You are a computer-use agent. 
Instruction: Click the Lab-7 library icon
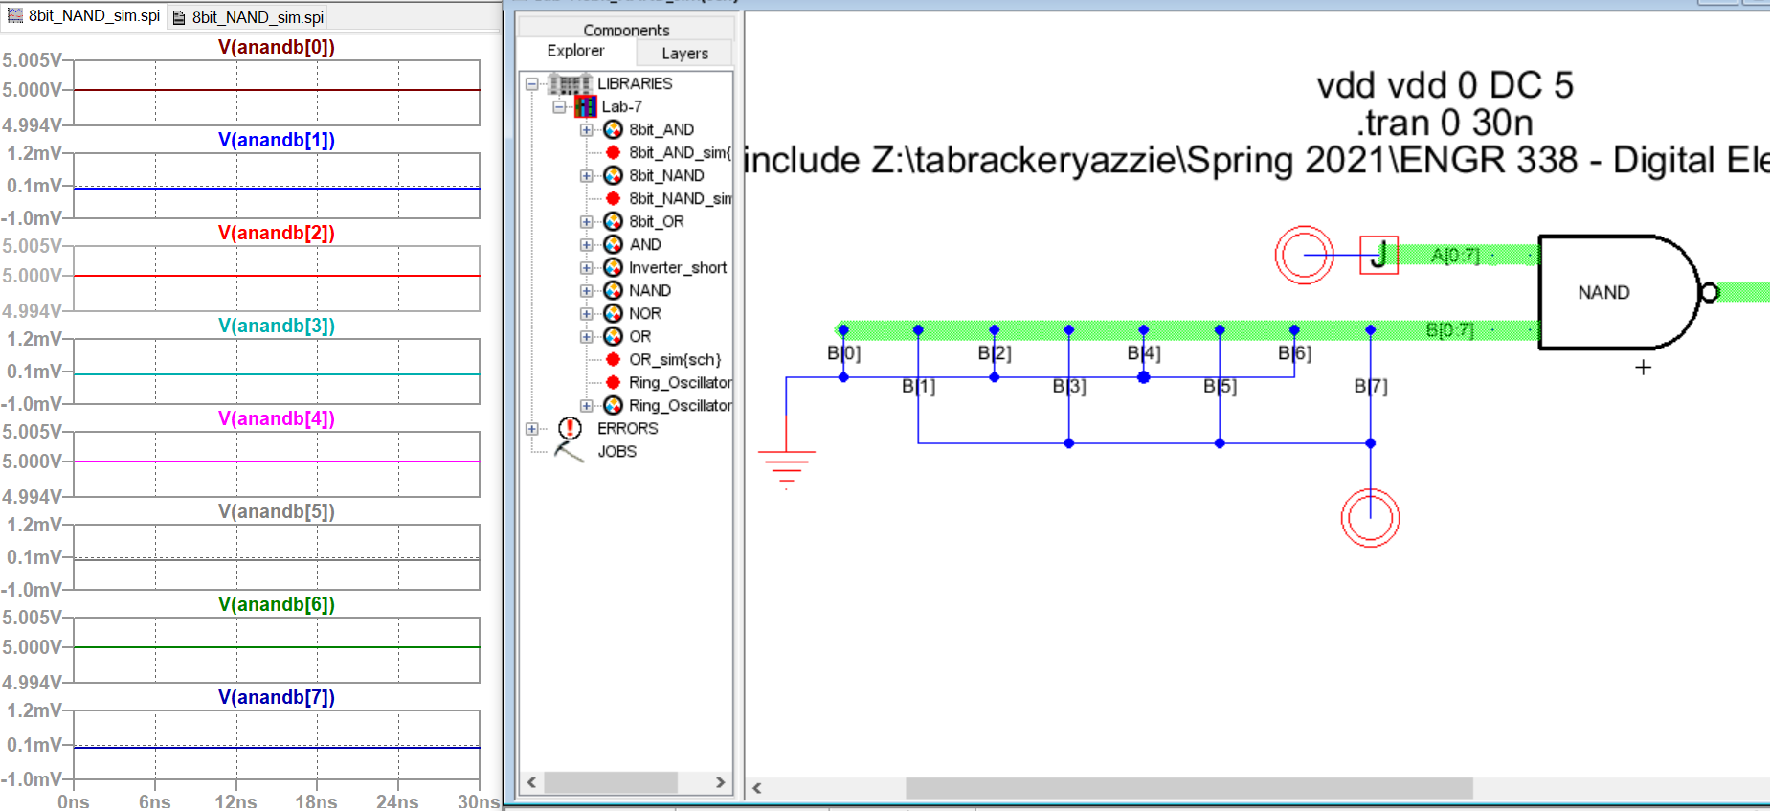585,106
